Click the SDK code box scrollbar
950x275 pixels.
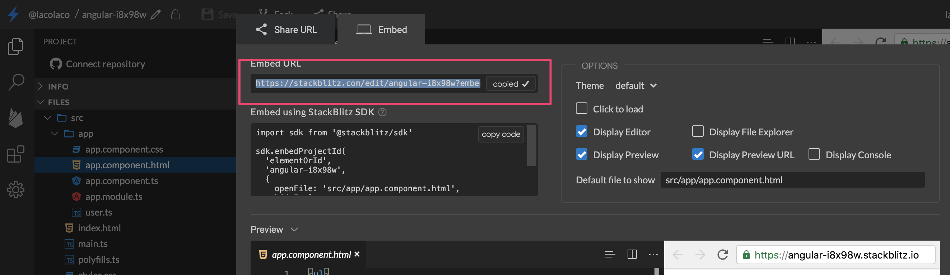(531, 146)
